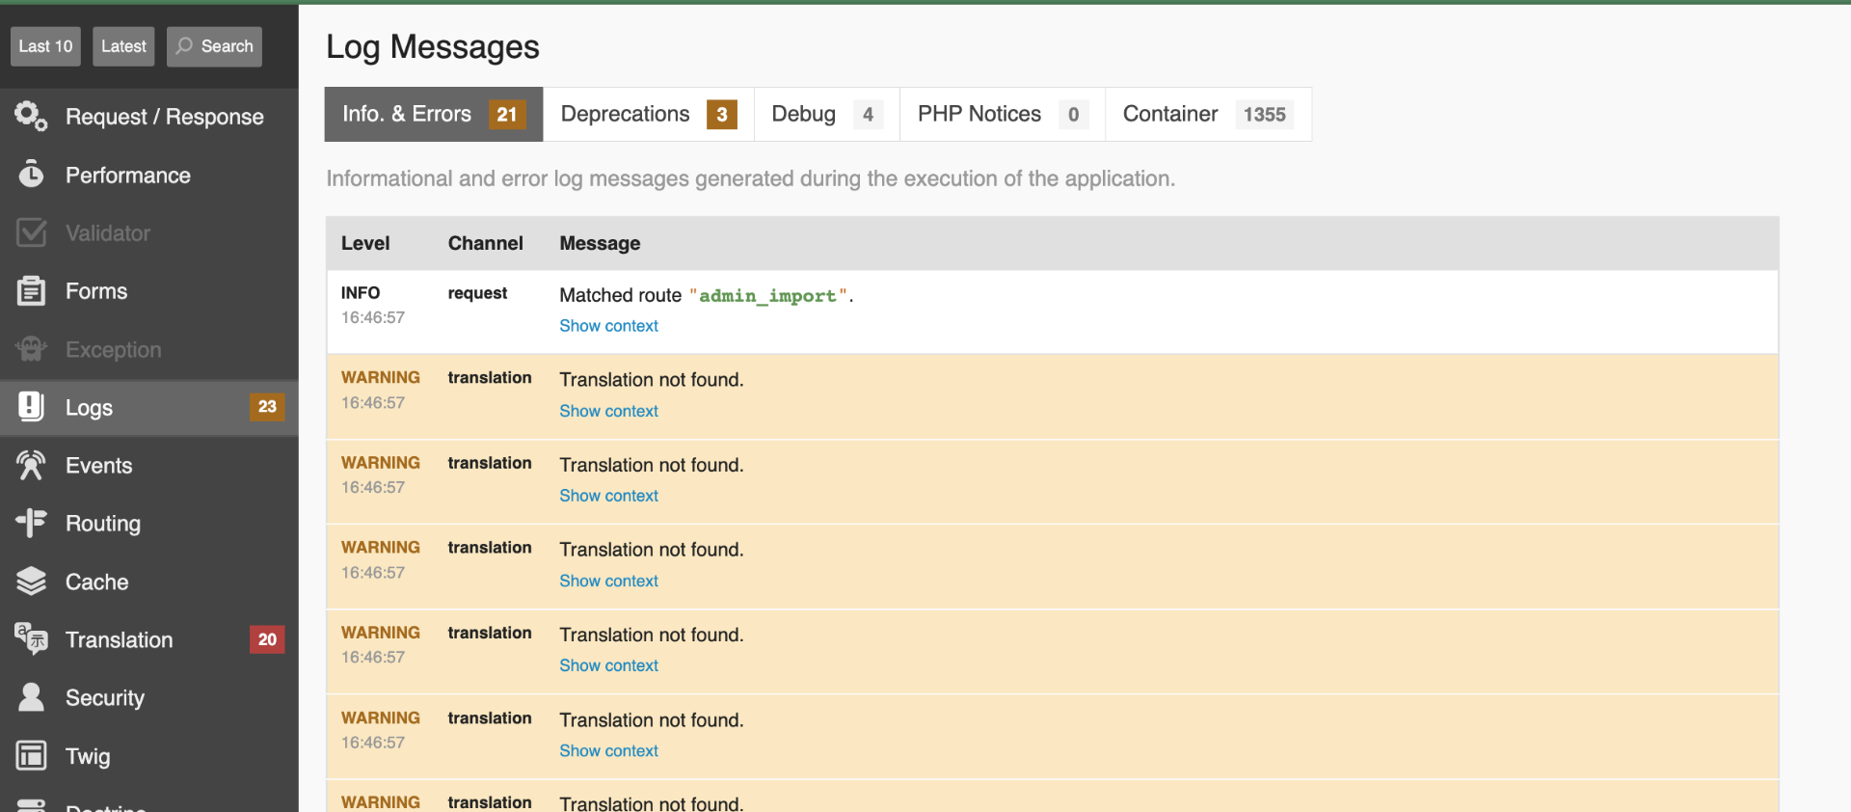Open Performance via the stopwatch icon
1851x812 pixels.
point(31,175)
